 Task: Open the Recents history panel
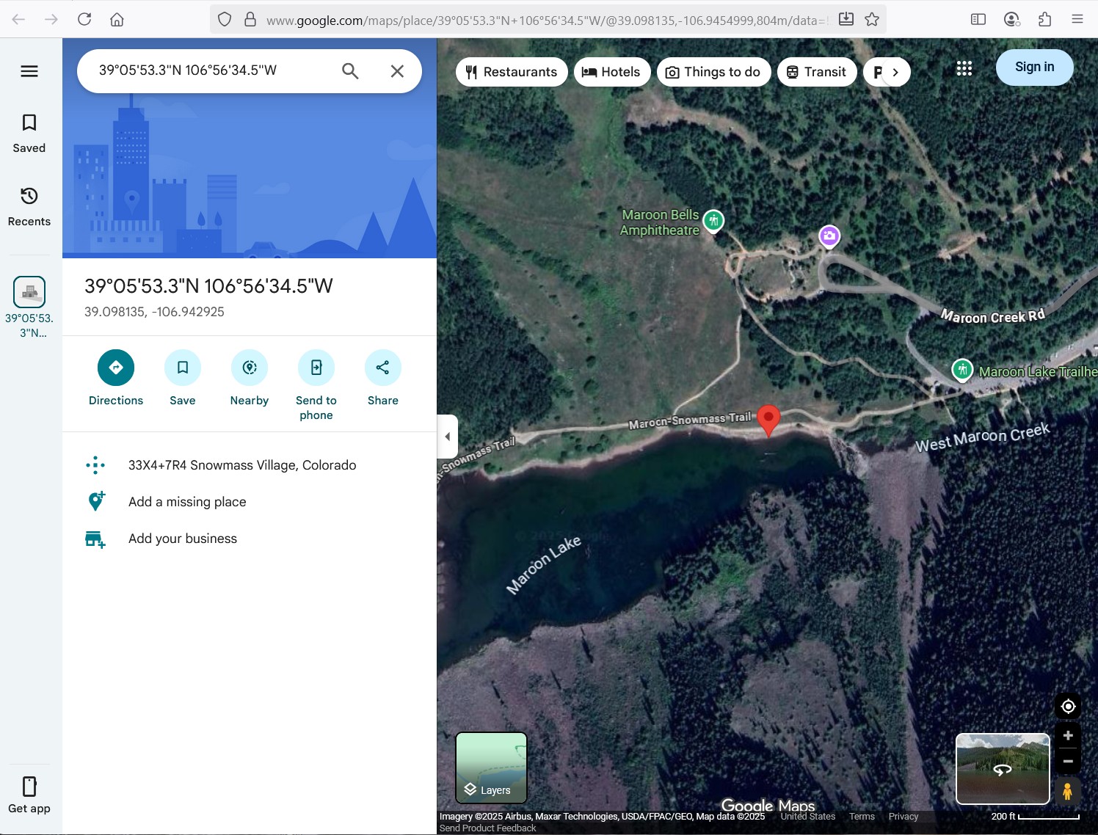[x=29, y=207]
